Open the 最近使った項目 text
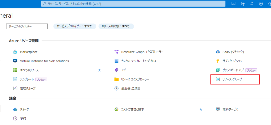This screenshot has width=271, height=125. (x=131, y=88)
